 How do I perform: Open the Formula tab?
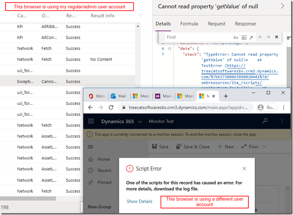[189, 24]
